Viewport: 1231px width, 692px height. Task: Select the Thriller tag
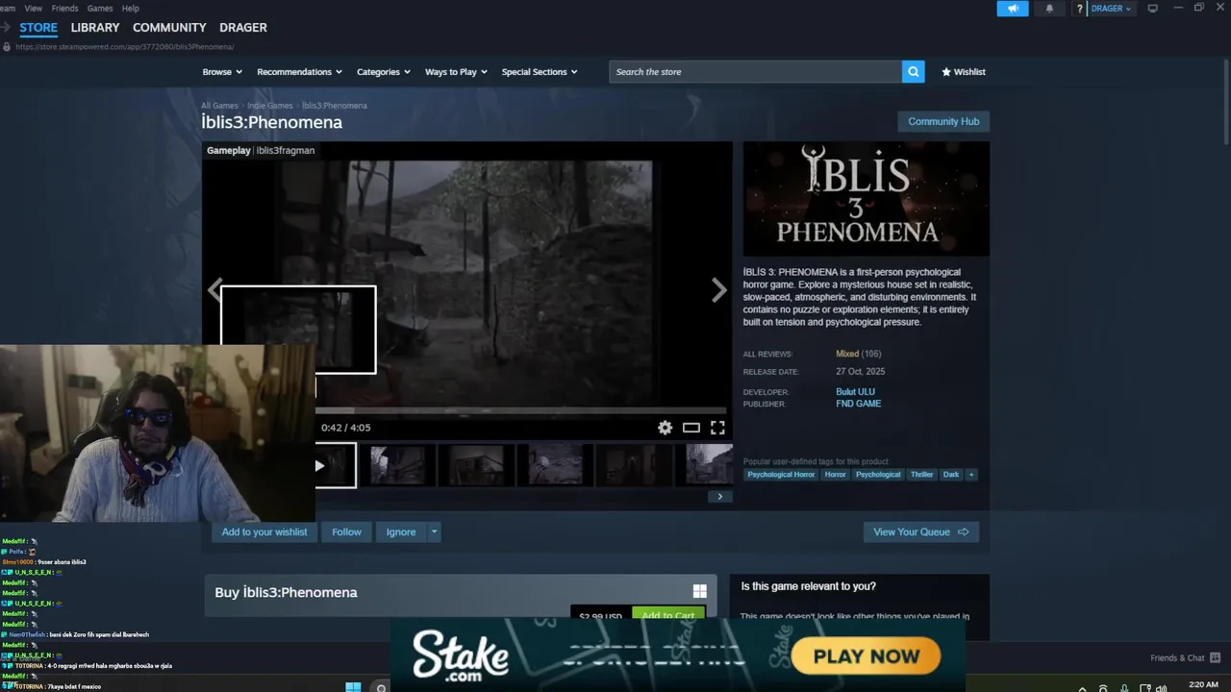pos(921,475)
